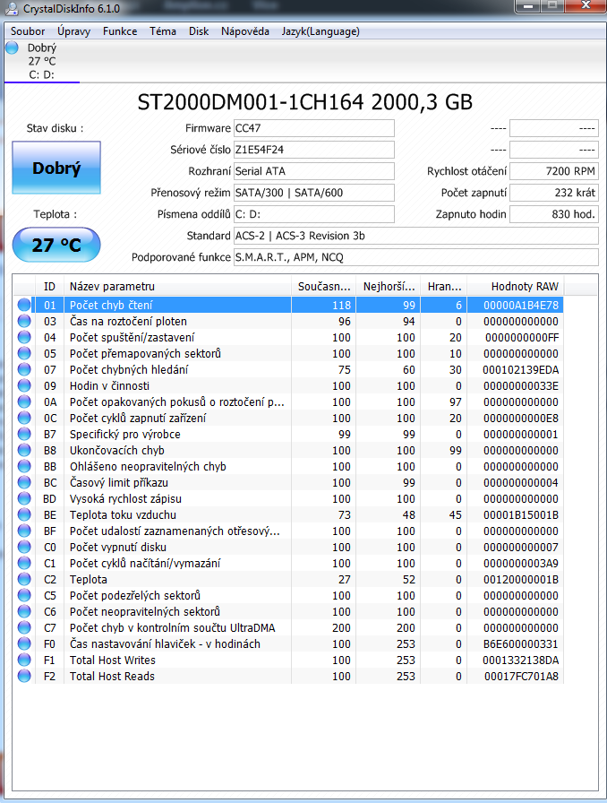Screen dimensions: 607x803
Task: Click the status orb for attribute C1
Action: pyautogui.click(x=24, y=564)
